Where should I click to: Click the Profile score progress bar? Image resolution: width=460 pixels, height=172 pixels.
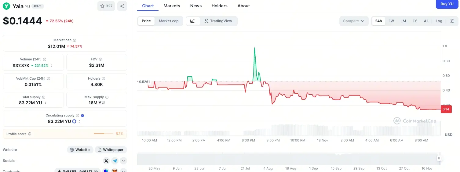[104, 134]
